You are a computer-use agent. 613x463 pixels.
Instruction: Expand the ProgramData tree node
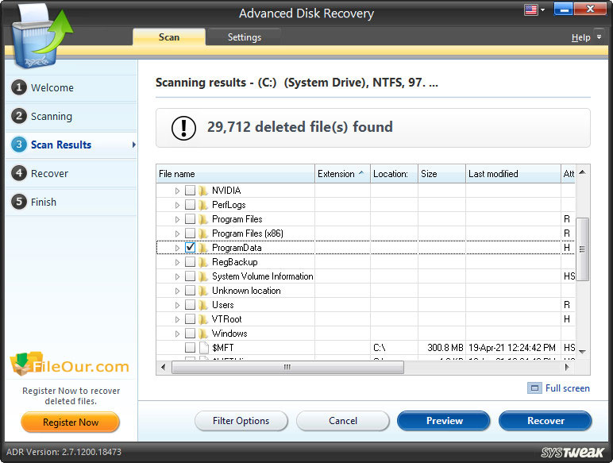(x=177, y=248)
